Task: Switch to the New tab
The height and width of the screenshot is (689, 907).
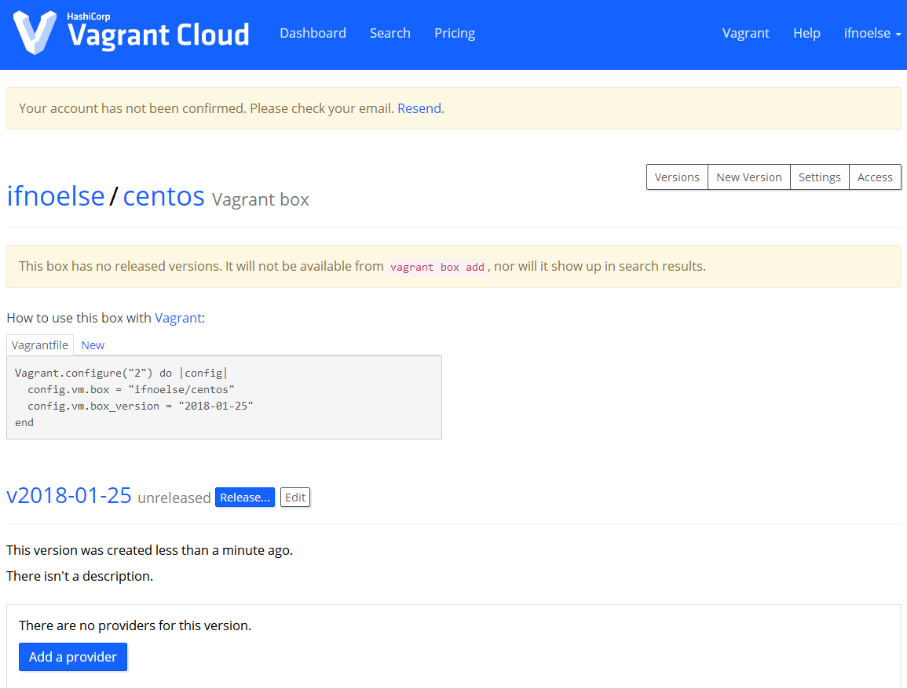Action: 93,345
